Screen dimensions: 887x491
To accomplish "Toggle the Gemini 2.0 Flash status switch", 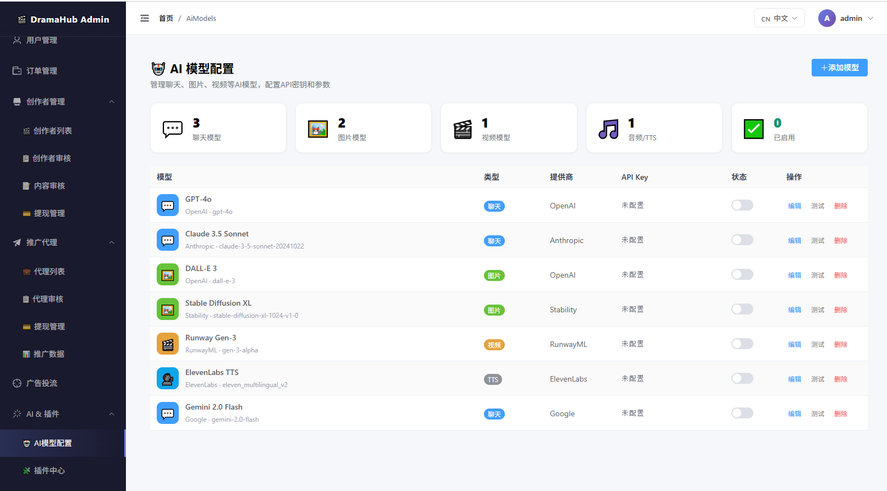I will pyautogui.click(x=742, y=413).
